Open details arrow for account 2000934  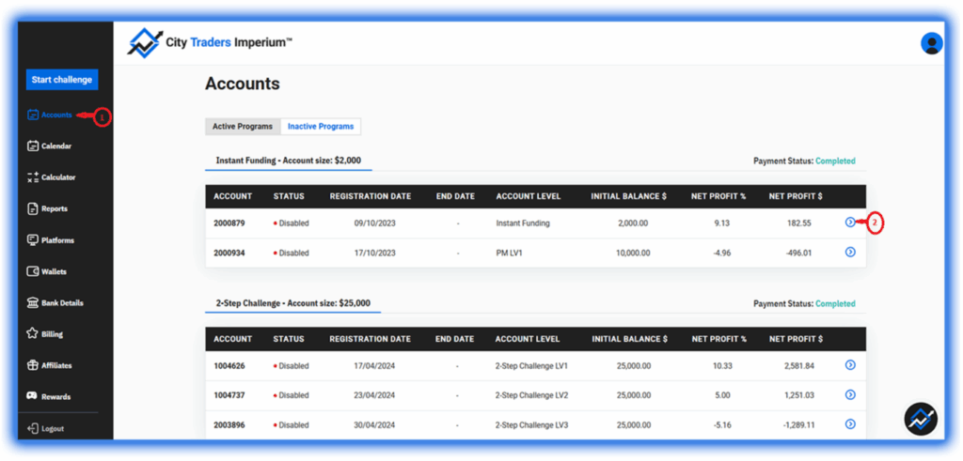[x=850, y=252]
